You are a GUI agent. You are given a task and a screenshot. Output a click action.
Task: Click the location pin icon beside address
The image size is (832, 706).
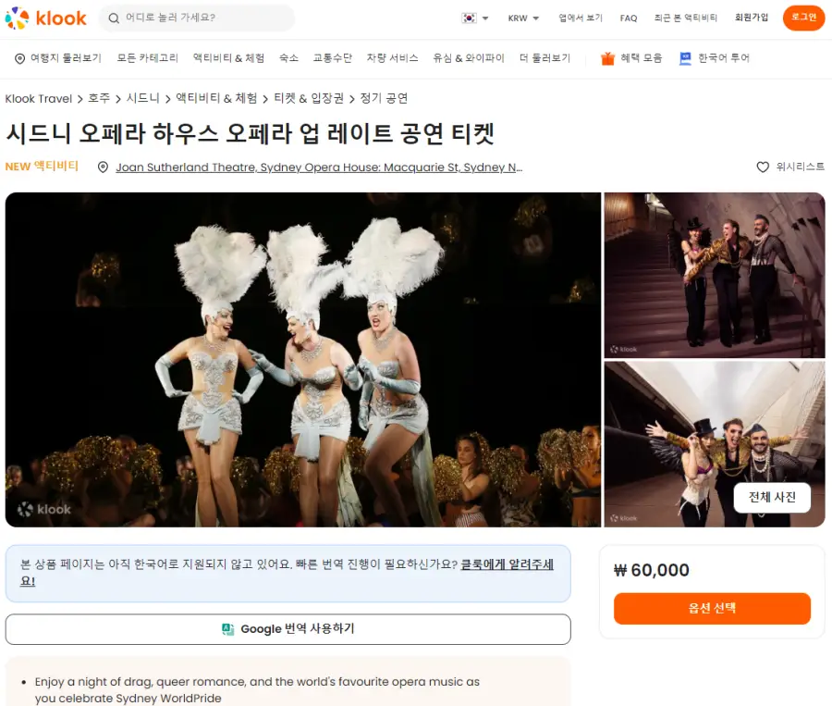point(103,167)
